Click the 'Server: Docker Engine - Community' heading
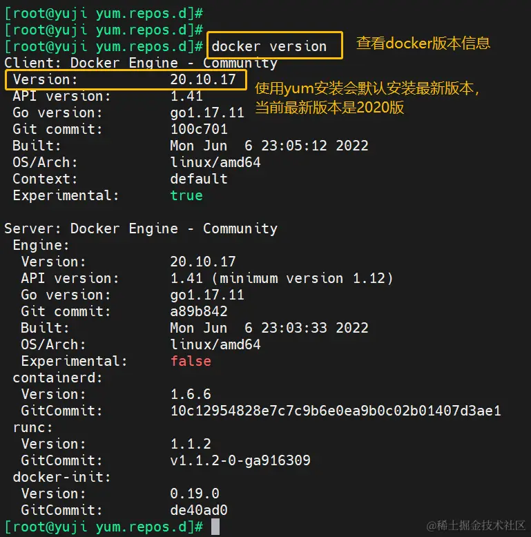Viewport: 531px width, 537px height. [x=141, y=228]
